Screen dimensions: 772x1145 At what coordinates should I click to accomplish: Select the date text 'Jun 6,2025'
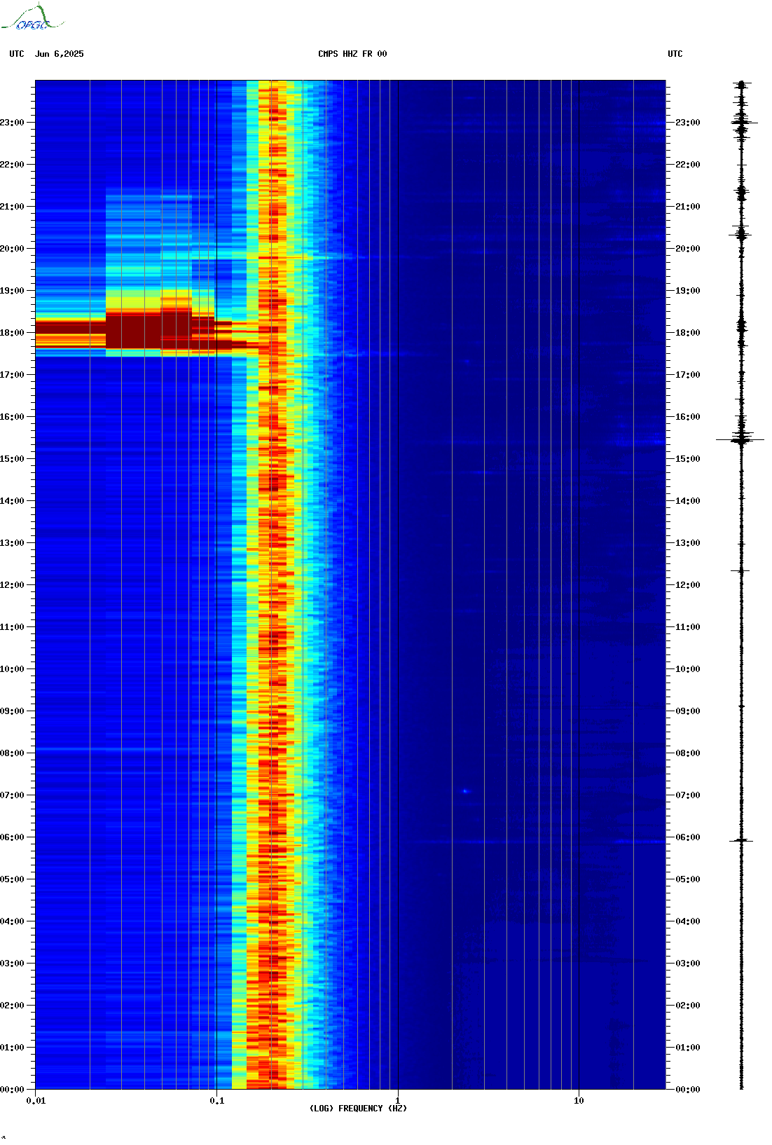60,54
